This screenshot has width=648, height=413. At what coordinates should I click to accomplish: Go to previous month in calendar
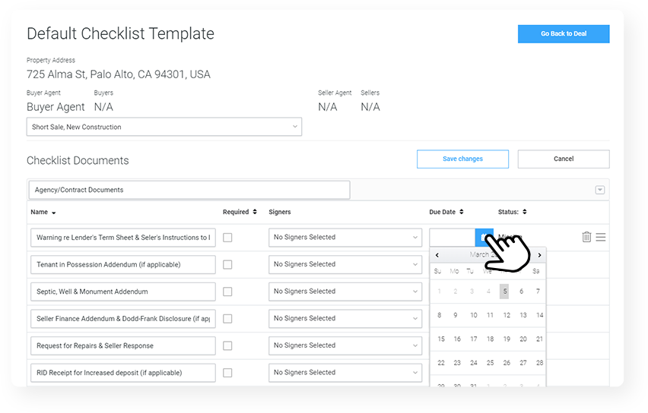tap(437, 255)
